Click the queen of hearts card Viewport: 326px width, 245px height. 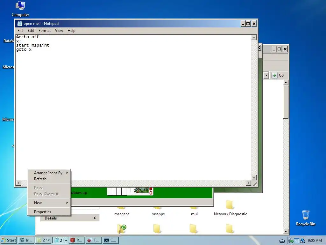pyautogui.click(x=142, y=191)
